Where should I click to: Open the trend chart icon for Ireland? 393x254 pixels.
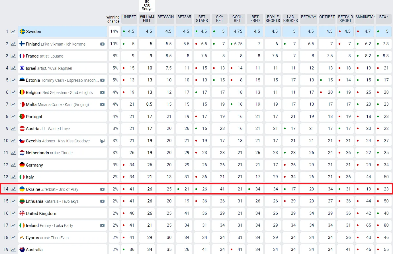(13, 225)
